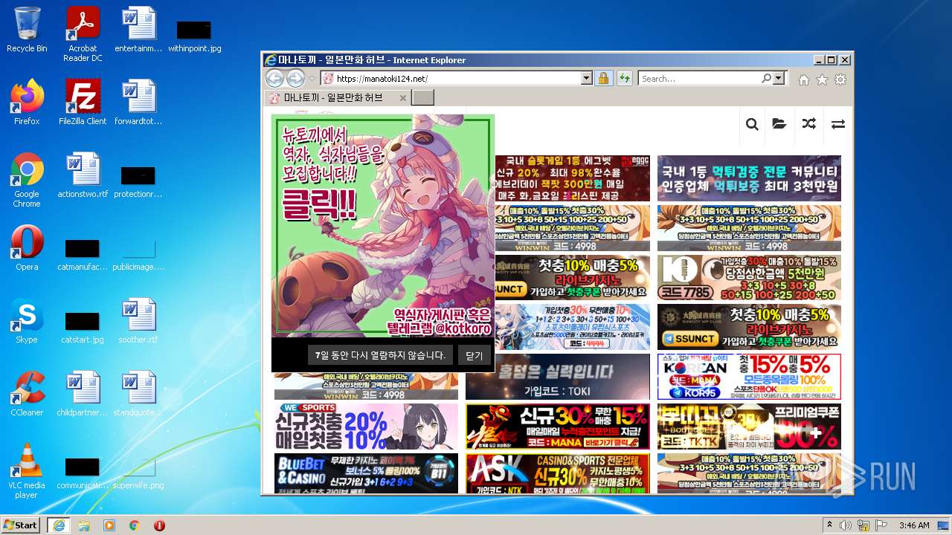
Task: Open Recycle Bin desktop icon
Action: click(x=27, y=30)
